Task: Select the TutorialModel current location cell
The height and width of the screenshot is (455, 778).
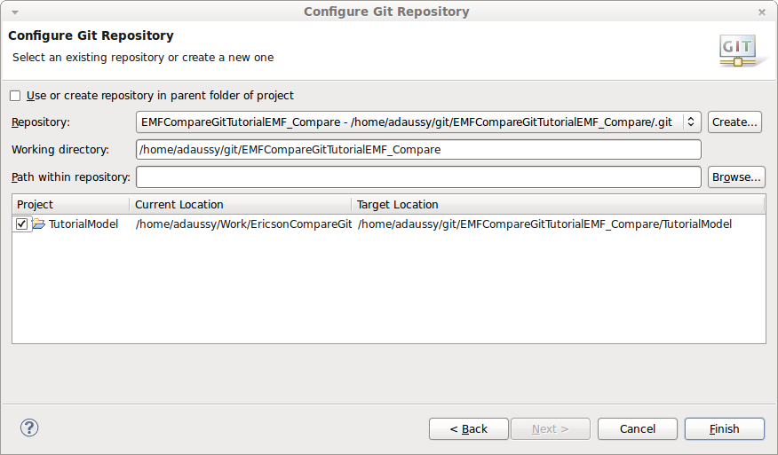Action: (242, 224)
